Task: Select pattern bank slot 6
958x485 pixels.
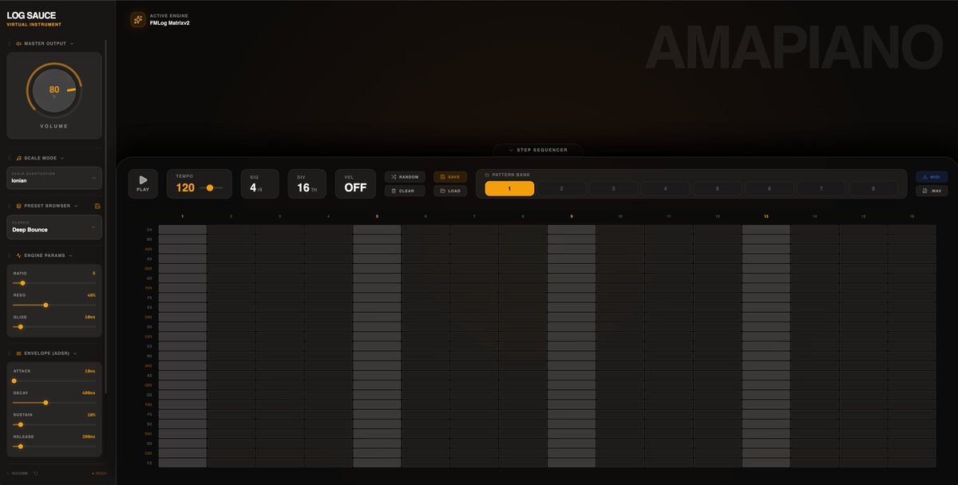Action: pyautogui.click(x=769, y=188)
